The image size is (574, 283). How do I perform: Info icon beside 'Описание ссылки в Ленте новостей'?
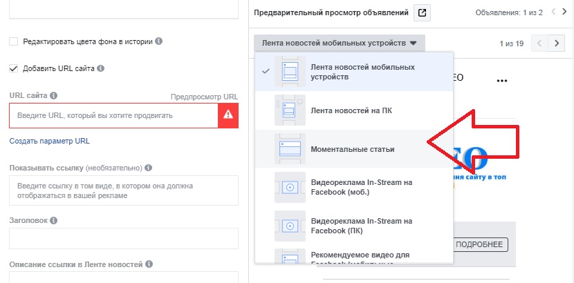point(149,264)
